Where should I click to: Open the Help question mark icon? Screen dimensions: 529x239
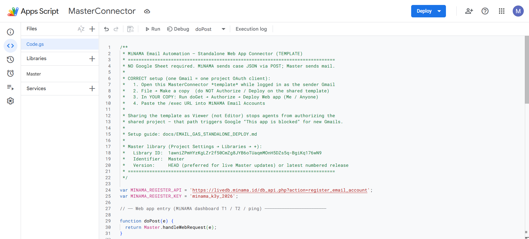click(x=485, y=11)
